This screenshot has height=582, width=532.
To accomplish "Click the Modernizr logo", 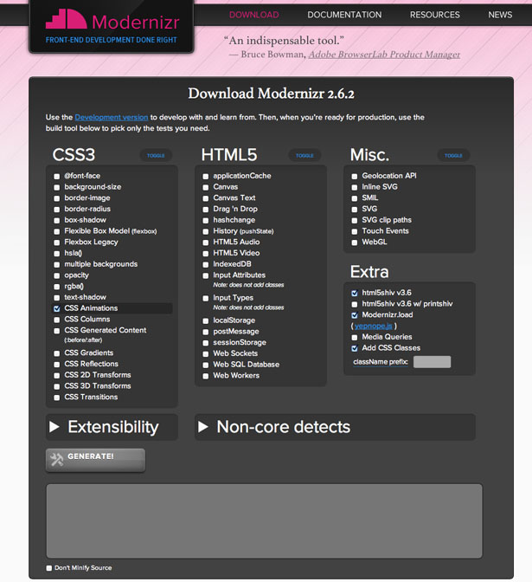I will (112, 20).
